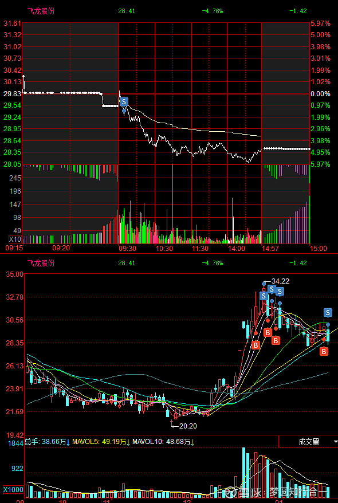This screenshot has width=338, height=503.
Task: Click the 总手: 38.66万 readout
Action: pyautogui.click(x=48, y=442)
